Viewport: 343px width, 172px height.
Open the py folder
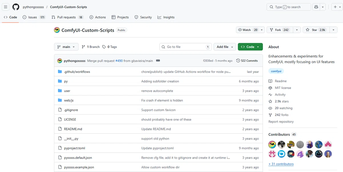66,81
